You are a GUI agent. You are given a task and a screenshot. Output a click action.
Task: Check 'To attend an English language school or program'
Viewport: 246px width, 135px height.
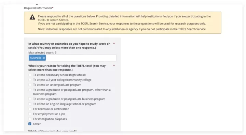click(x=30, y=104)
